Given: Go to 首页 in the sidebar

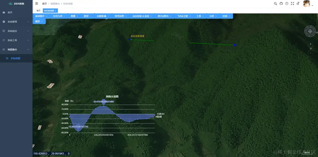Looking at the screenshot, I should point(16,12).
